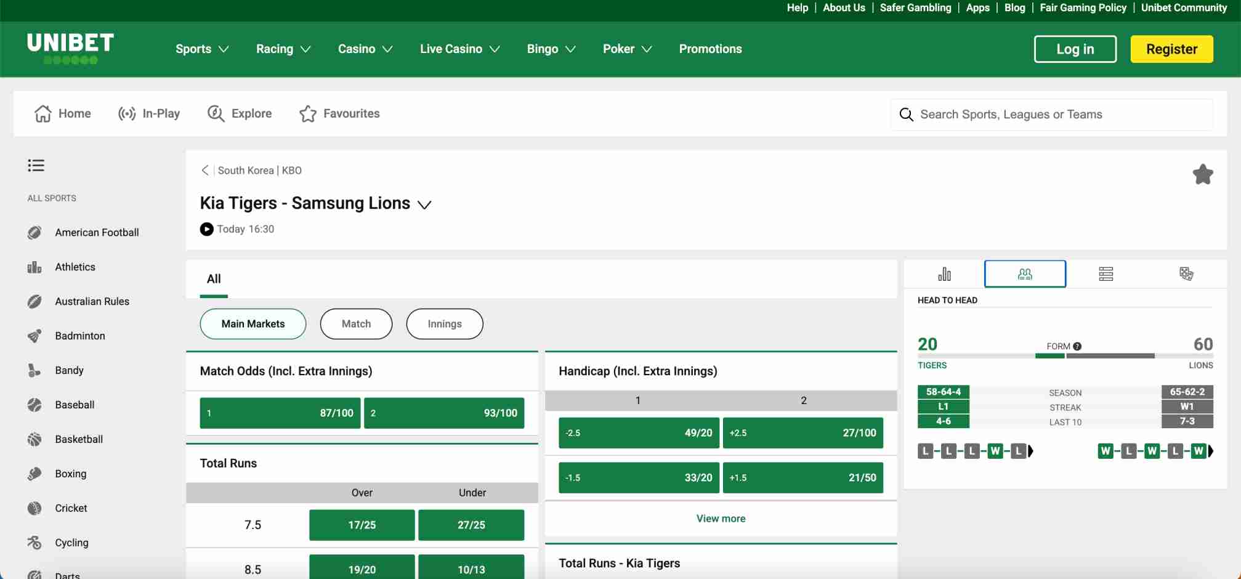Viewport: 1241px width, 579px height.
Task: Select Samsung Lions win at 93/100
Action: click(x=444, y=413)
